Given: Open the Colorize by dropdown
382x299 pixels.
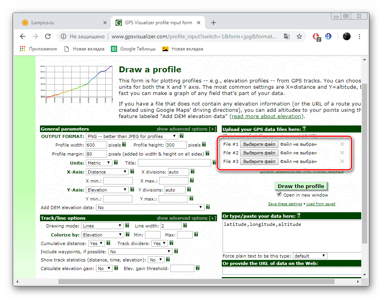Looking at the screenshot, I should pos(103,235).
